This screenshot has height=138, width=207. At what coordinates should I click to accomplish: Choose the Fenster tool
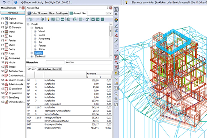click(11, 40)
